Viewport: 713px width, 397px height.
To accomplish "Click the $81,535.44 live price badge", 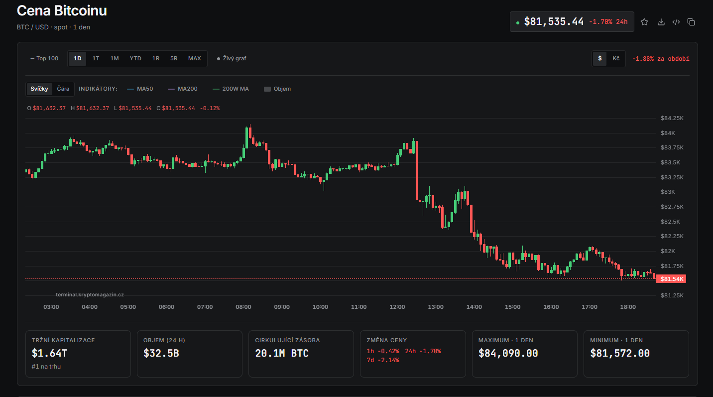I will 572,21.
